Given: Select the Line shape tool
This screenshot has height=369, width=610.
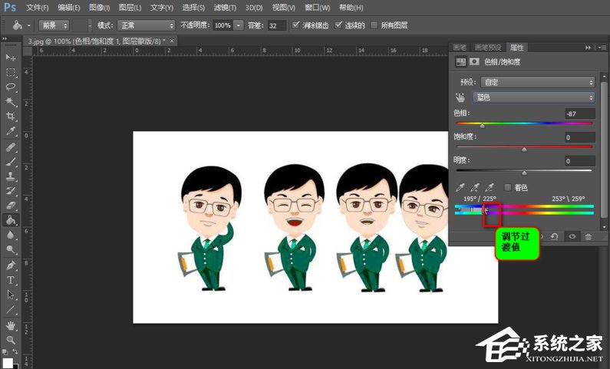Looking at the screenshot, I should click(x=11, y=309).
